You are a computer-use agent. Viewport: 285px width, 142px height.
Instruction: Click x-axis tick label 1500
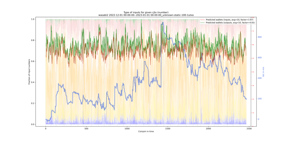(168, 129)
